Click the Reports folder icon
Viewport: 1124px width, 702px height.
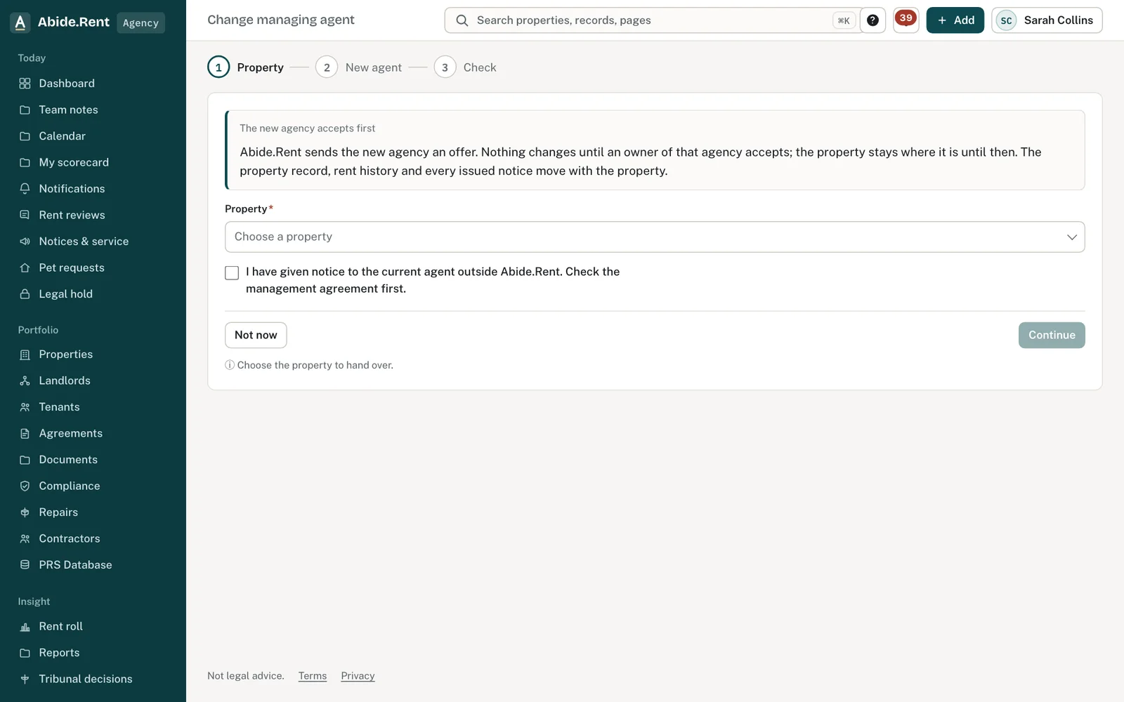25,653
